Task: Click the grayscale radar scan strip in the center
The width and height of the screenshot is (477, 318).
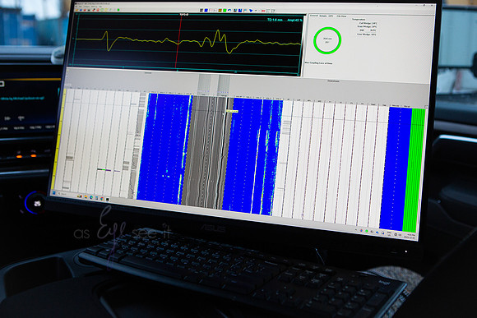Action: 207,152
